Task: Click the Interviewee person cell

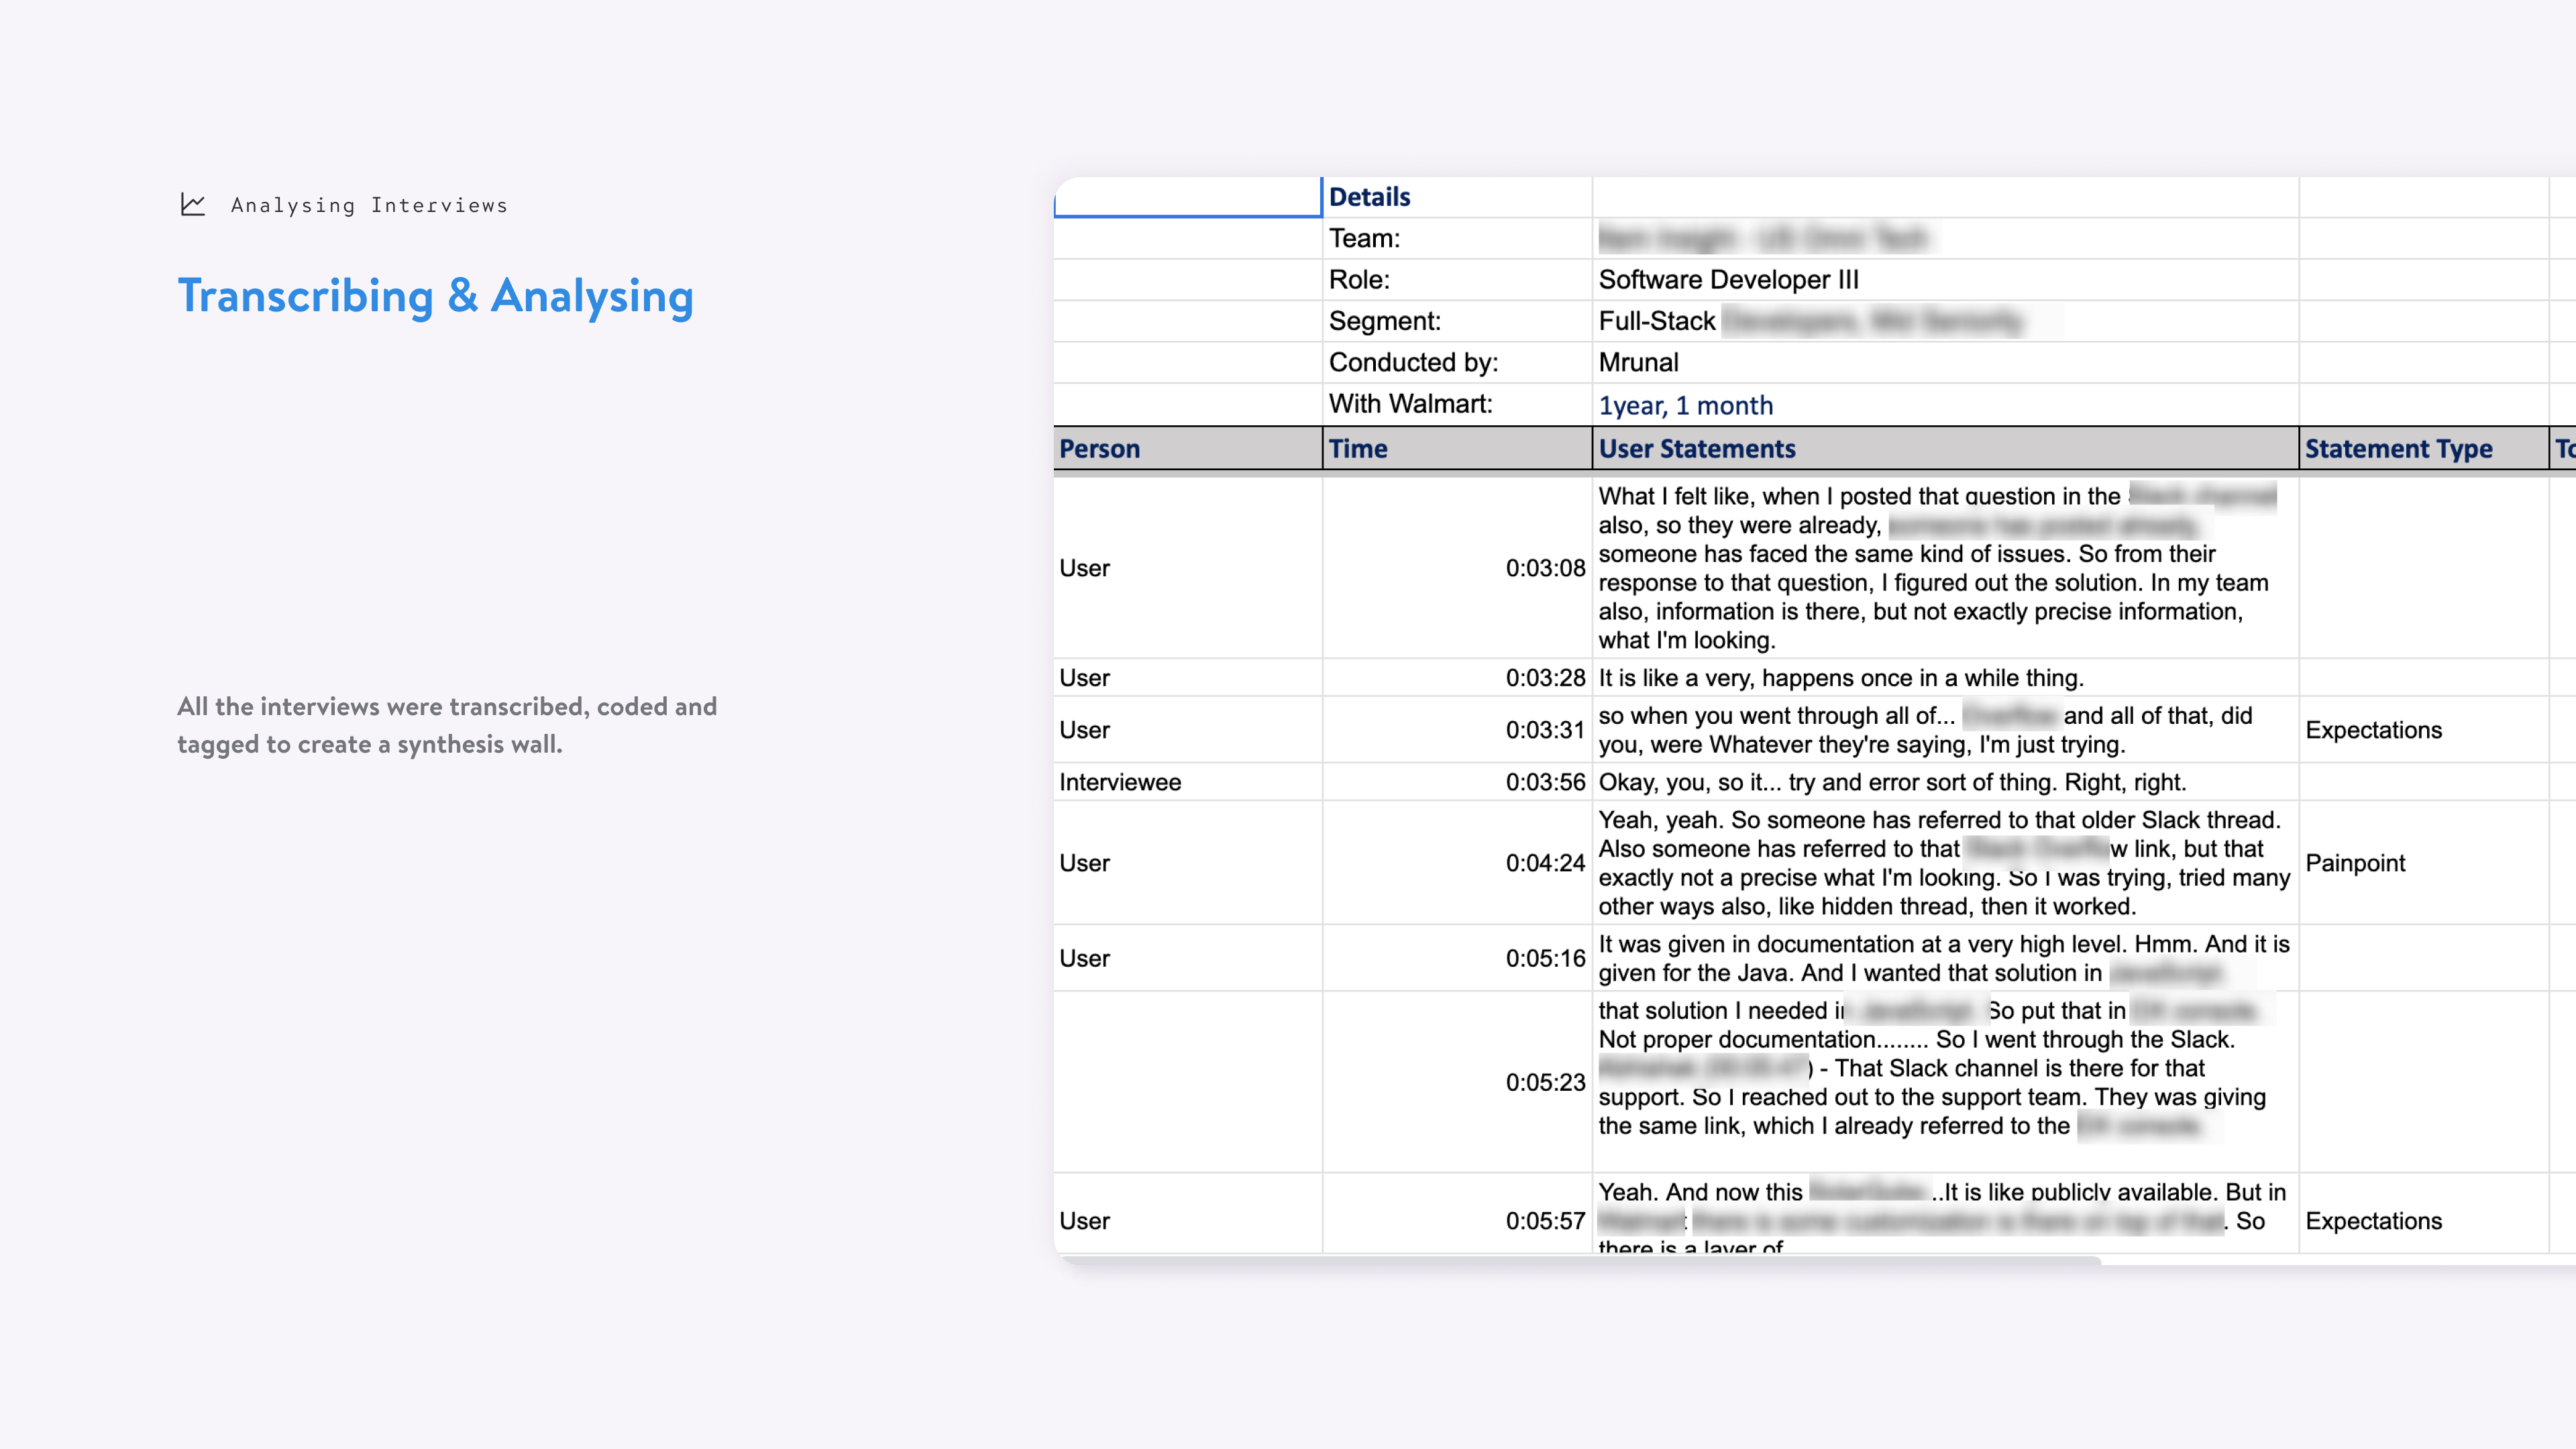Action: click(1188, 782)
